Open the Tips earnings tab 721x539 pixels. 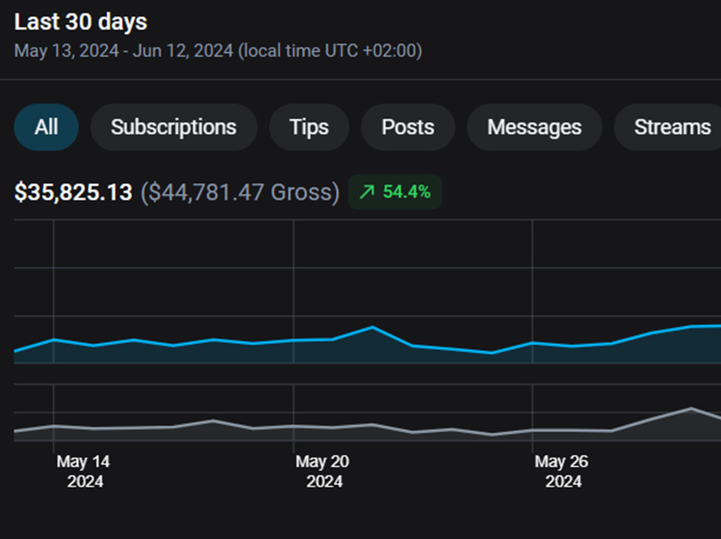pyautogui.click(x=309, y=128)
